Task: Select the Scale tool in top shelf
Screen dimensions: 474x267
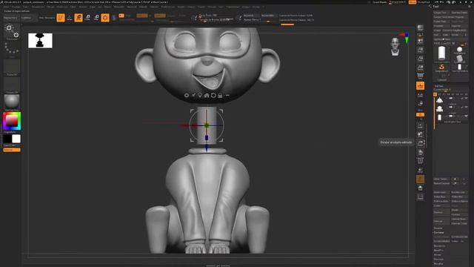Action: point(87,18)
